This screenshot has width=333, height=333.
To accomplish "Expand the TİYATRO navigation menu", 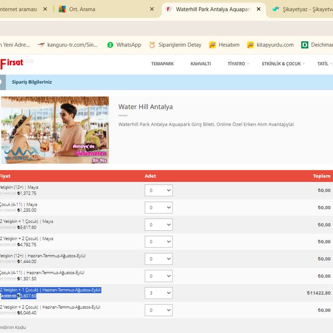I will [238, 64].
